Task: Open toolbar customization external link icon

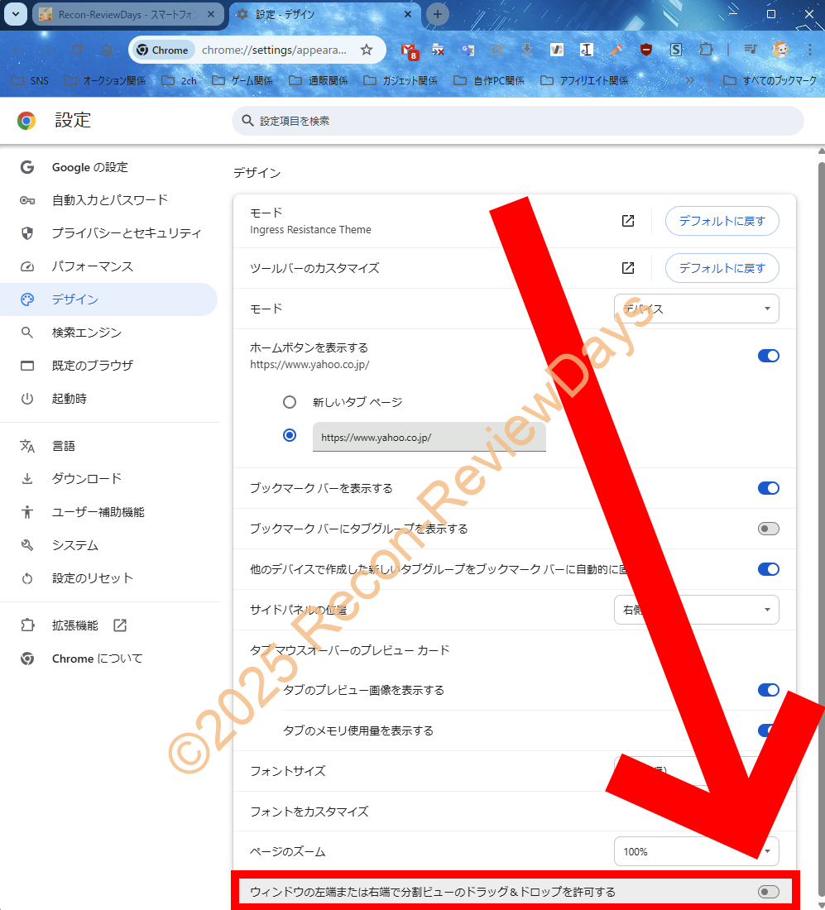Action: (x=628, y=268)
